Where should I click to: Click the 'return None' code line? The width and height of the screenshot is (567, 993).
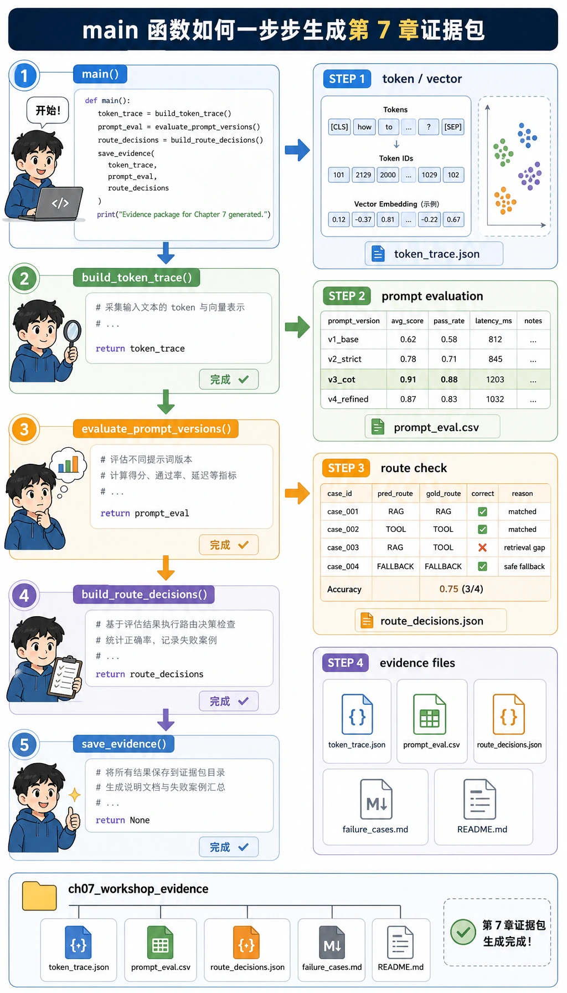[x=122, y=820]
